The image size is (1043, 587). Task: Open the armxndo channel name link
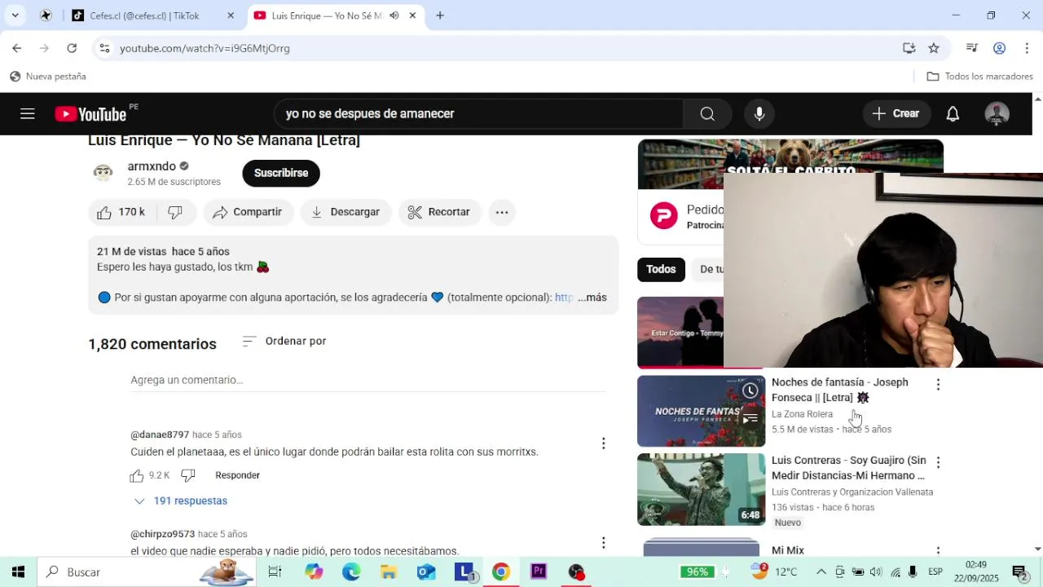click(x=152, y=166)
